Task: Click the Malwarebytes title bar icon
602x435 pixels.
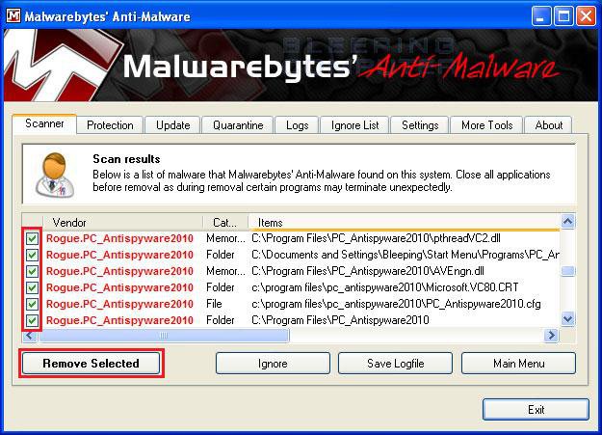Action: pos(13,15)
